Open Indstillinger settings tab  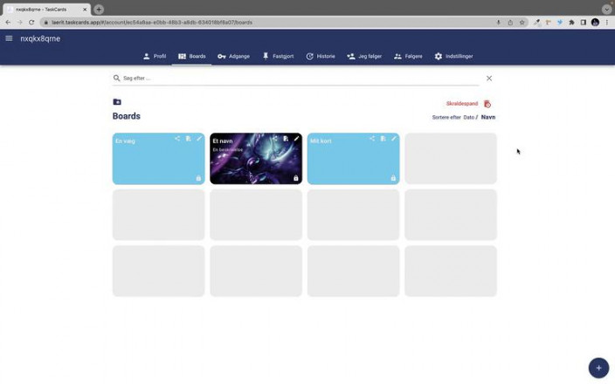[x=453, y=56]
